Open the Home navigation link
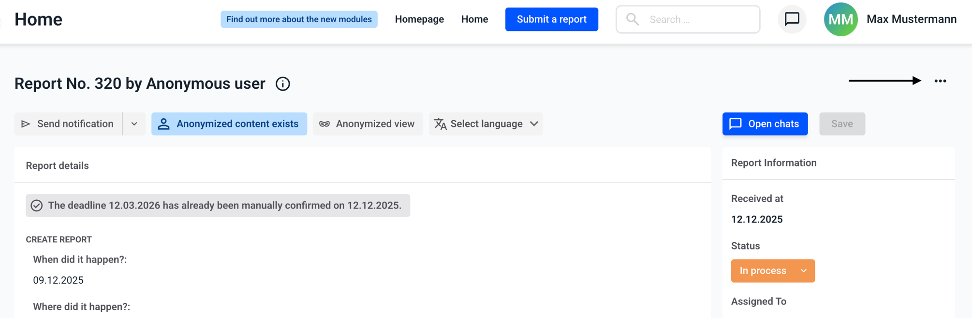Image resolution: width=972 pixels, height=318 pixels. pos(474,19)
